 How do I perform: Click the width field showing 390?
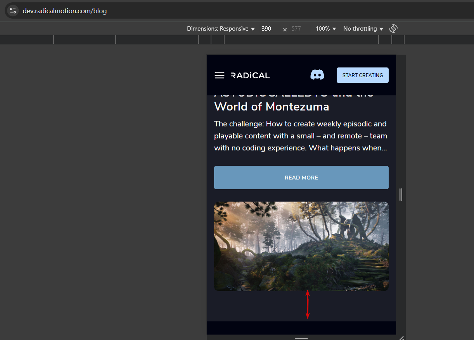tap(269, 29)
